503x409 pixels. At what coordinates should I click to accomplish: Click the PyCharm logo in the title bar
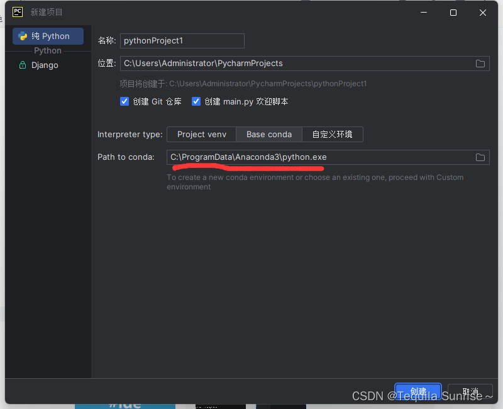(x=17, y=11)
